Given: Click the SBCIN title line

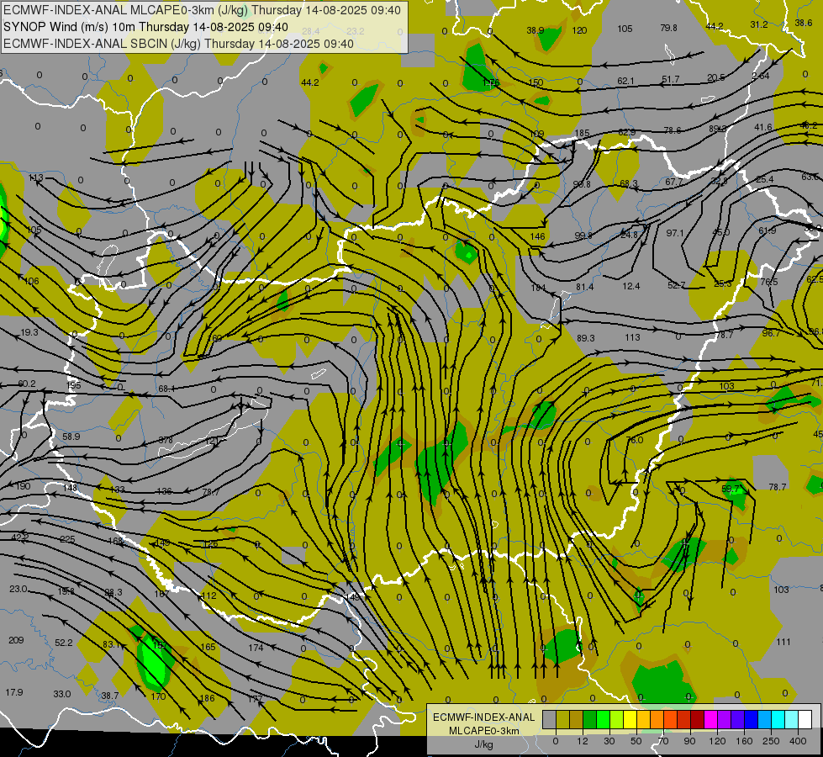Looking at the screenshot, I should (x=178, y=44).
